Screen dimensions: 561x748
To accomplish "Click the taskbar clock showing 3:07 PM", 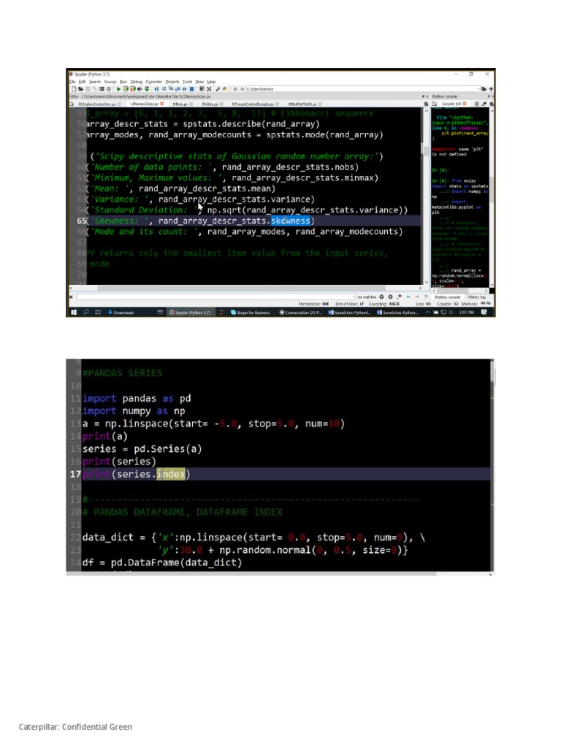I will click(x=467, y=313).
